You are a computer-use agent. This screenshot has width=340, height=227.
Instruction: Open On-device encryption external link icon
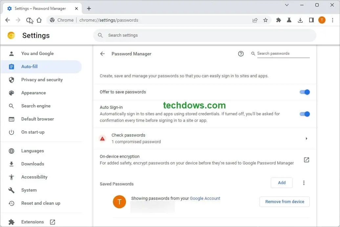click(x=306, y=160)
